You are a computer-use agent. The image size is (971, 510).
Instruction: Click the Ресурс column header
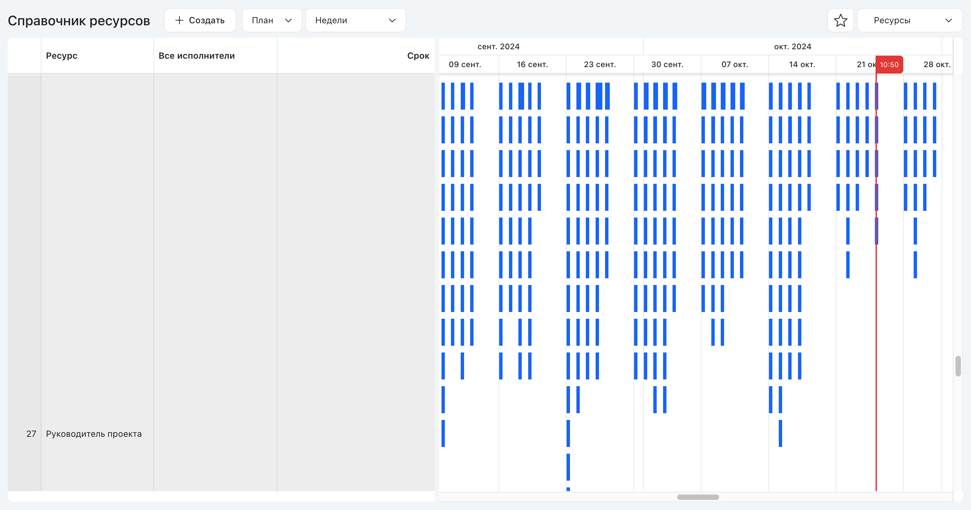[97, 56]
